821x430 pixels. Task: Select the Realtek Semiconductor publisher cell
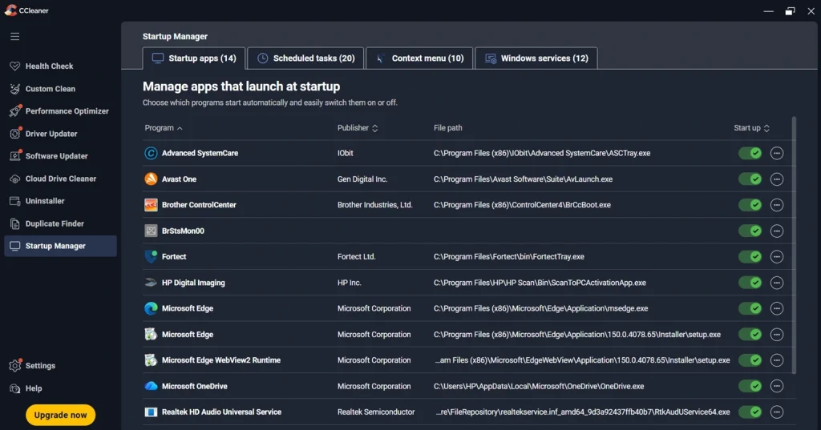coord(376,412)
